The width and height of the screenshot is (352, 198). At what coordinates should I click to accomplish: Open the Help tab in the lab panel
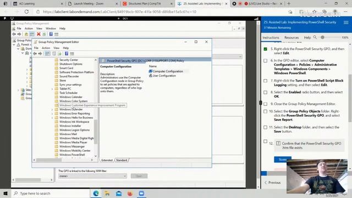pyautogui.click(x=307, y=37)
